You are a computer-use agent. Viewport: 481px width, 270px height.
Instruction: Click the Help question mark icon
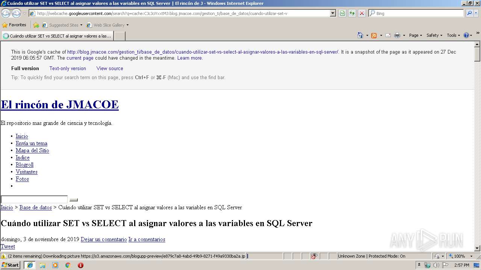pyautogui.click(x=466, y=35)
